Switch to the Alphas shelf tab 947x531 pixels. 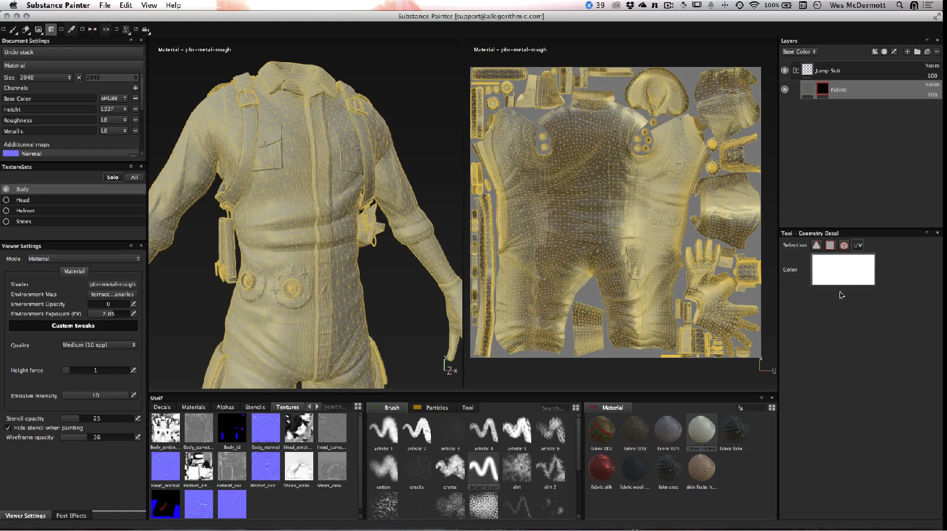click(x=225, y=407)
